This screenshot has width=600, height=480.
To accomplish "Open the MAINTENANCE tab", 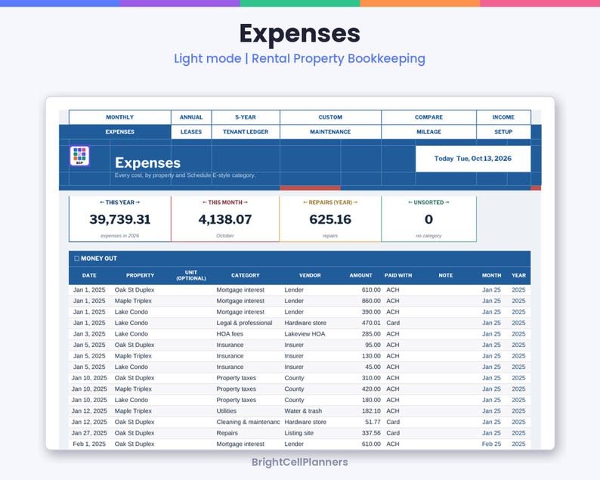I will pos(330,132).
